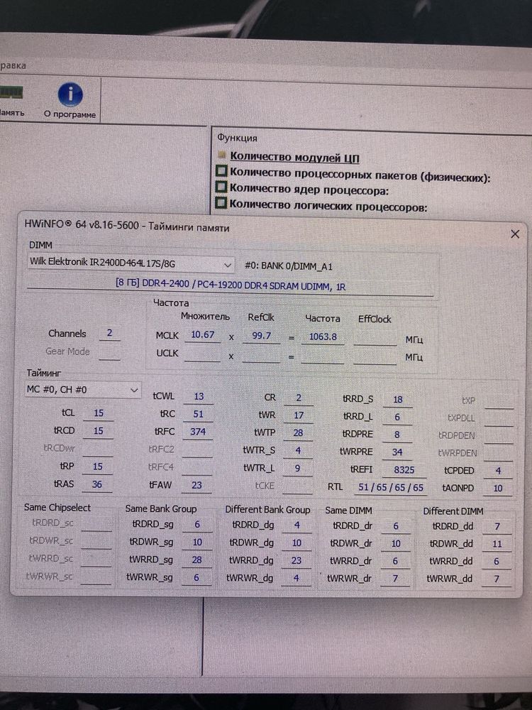Click the tWTR_L value 9
This screenshot has height=710, width=532.
pyautogui.click(x=298, y=468)
